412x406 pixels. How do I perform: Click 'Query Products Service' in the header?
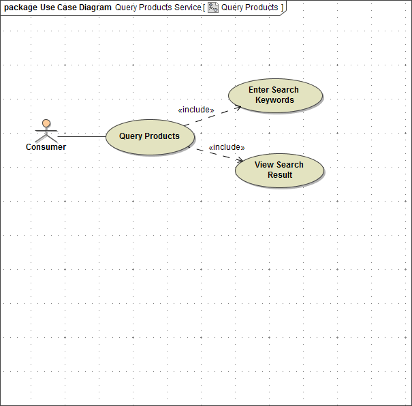pos(158,7)
